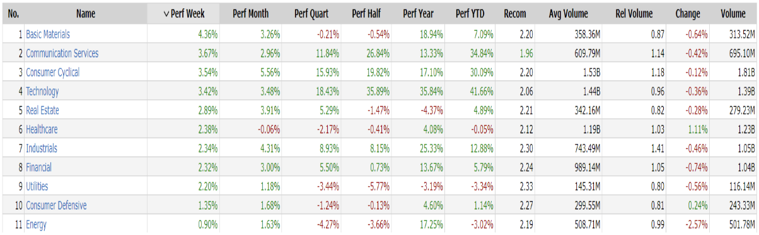This screenshot has height=235, width=759.
Task: Open the Utilities sector link
Action: (x=37, y=187)
